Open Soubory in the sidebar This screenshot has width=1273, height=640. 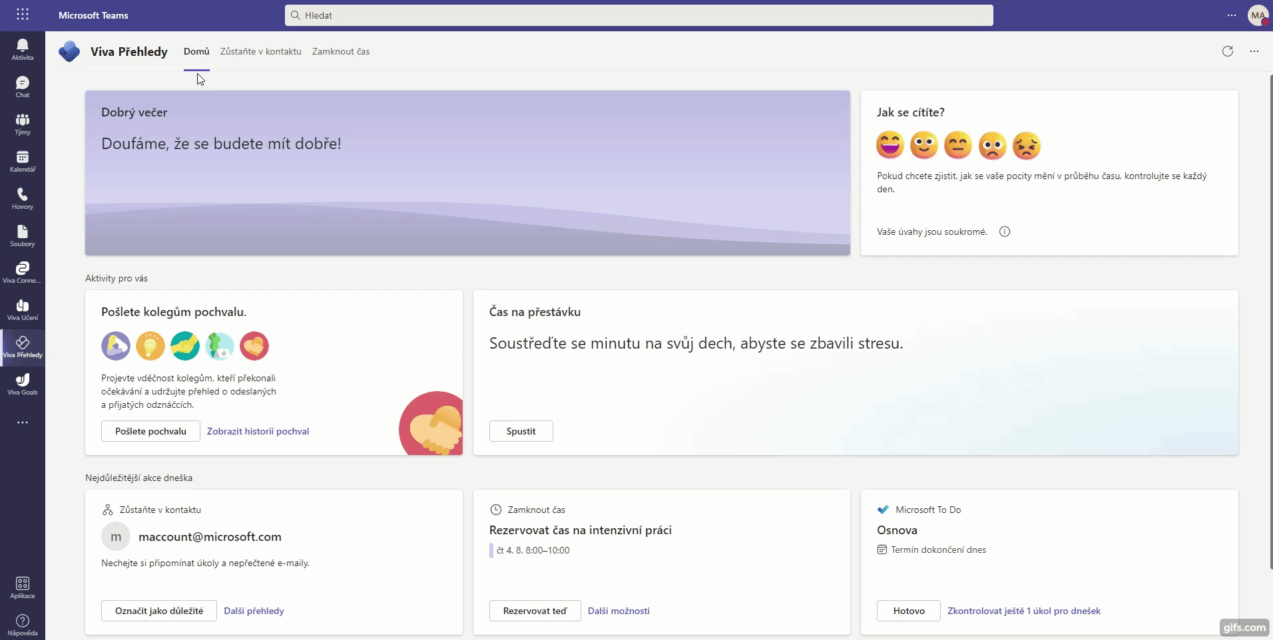[x=23, y=236]
